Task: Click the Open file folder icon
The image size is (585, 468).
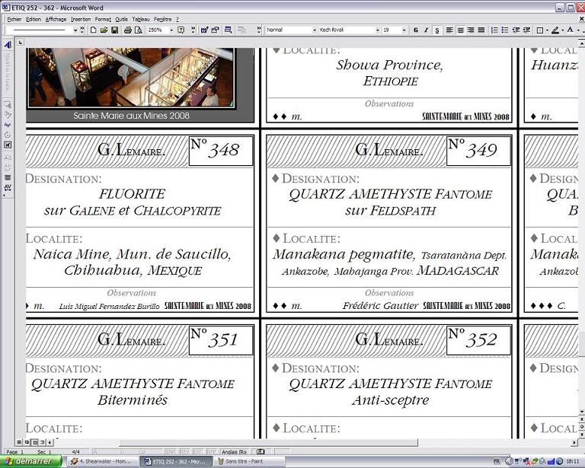Action: 104,30
